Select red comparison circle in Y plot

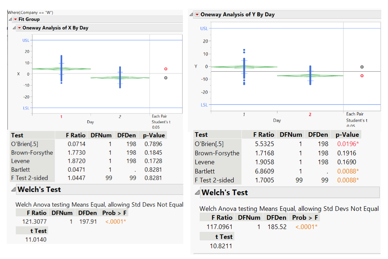coord(362,76)
